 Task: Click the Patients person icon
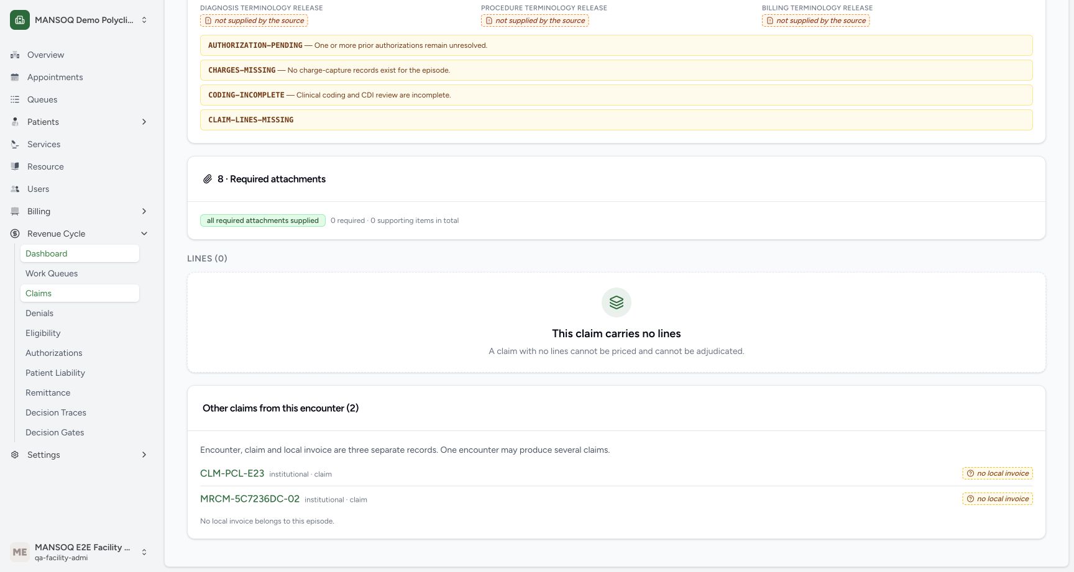tap(15, 122)
